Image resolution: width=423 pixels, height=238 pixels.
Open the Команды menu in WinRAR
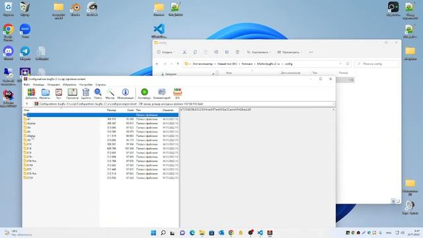38,85
